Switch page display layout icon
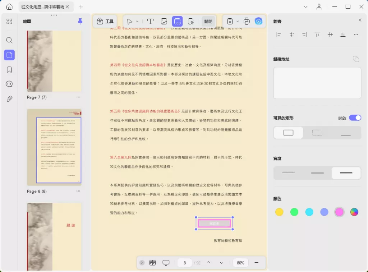368x272 pixels. (152, 263)
